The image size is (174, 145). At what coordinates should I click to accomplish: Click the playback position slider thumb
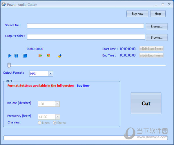9,65
